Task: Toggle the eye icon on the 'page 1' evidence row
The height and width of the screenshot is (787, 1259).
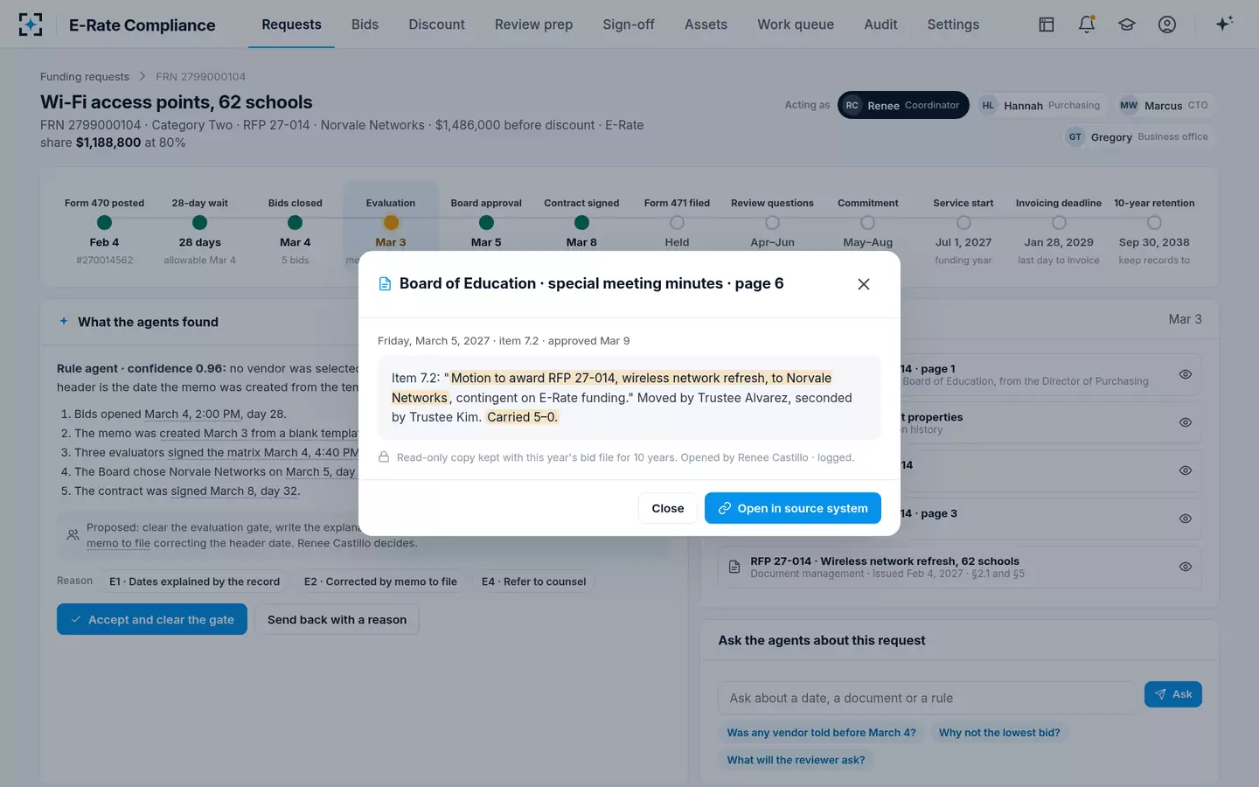Action: point(1186,374)
